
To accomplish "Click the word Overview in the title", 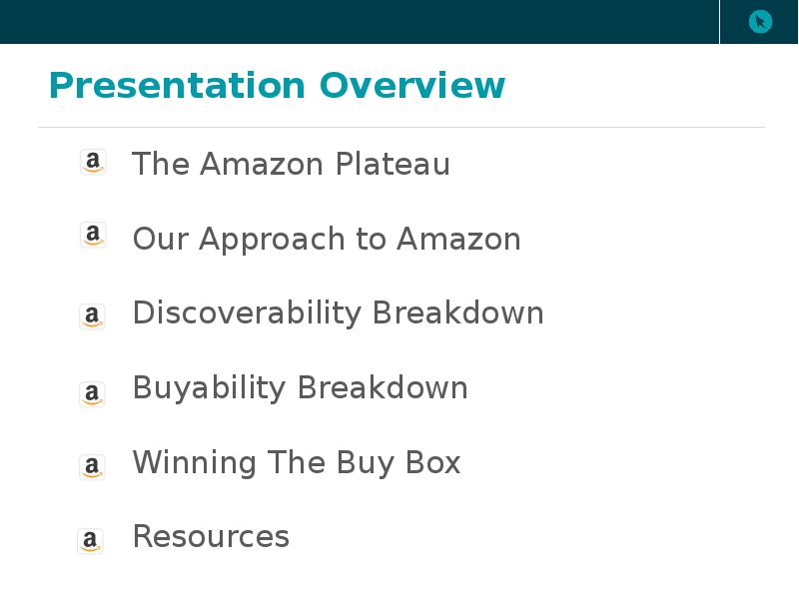I will tap(412, 86).
